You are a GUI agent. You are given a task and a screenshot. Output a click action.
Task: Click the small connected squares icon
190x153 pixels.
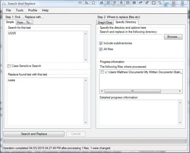(141, 2)
